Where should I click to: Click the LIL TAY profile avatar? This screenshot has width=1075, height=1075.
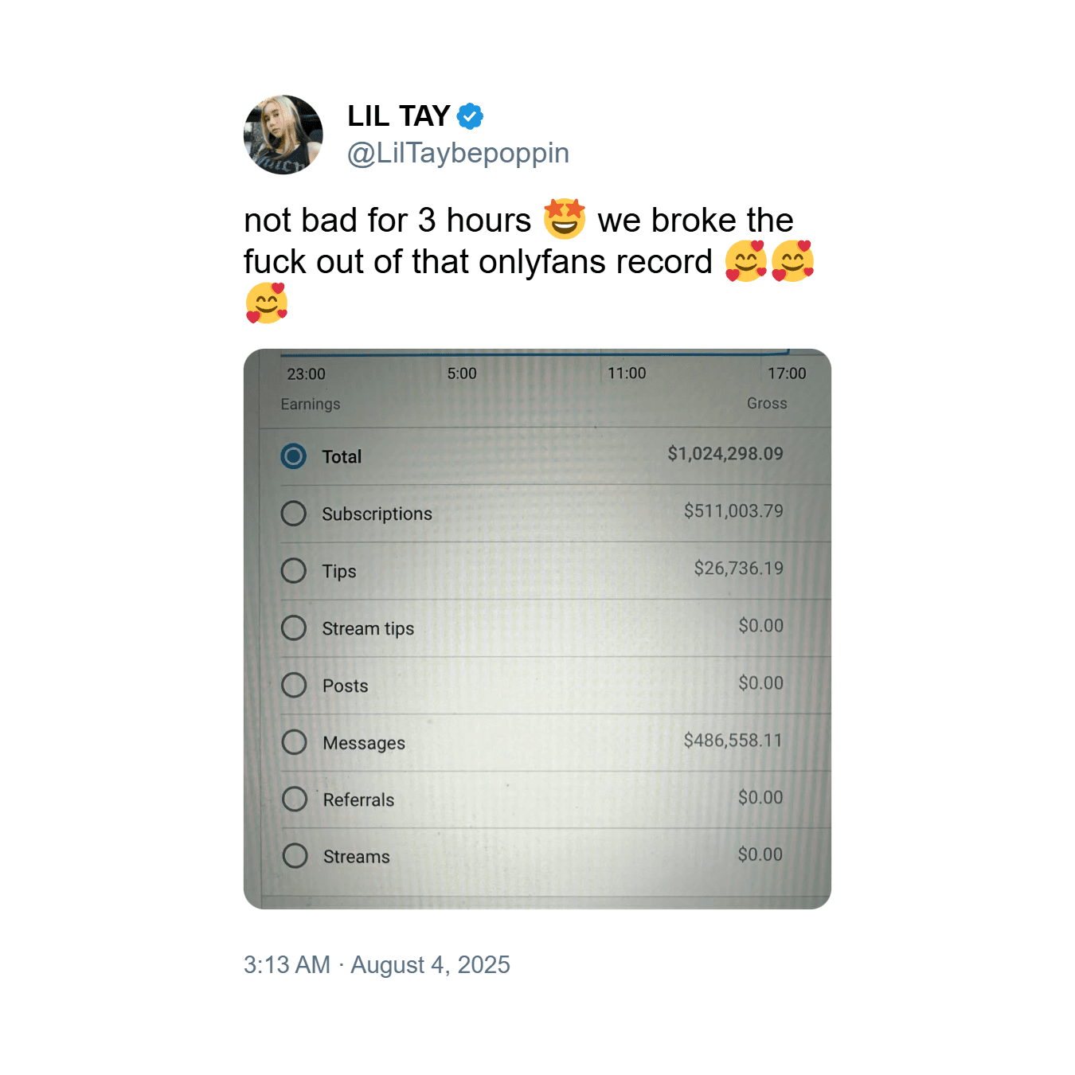283,135
